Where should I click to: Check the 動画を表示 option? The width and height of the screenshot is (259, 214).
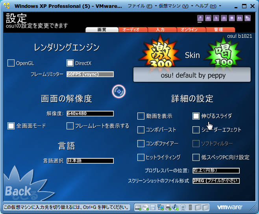tap(141, 116)
